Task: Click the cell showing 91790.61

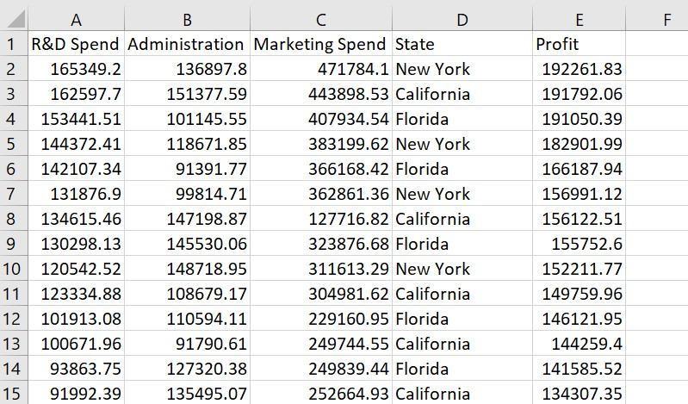Action: (188, 344)
